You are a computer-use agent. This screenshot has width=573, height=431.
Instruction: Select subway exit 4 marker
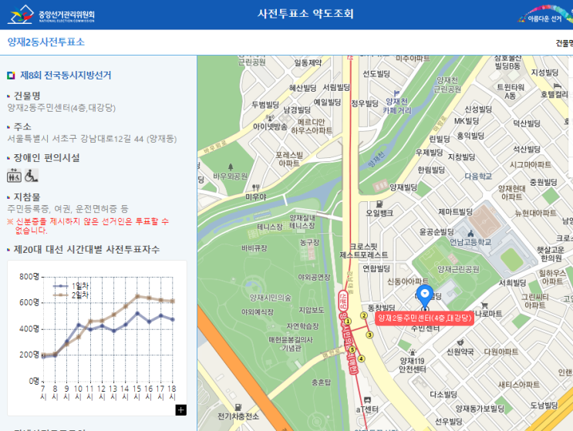(361, 359)
